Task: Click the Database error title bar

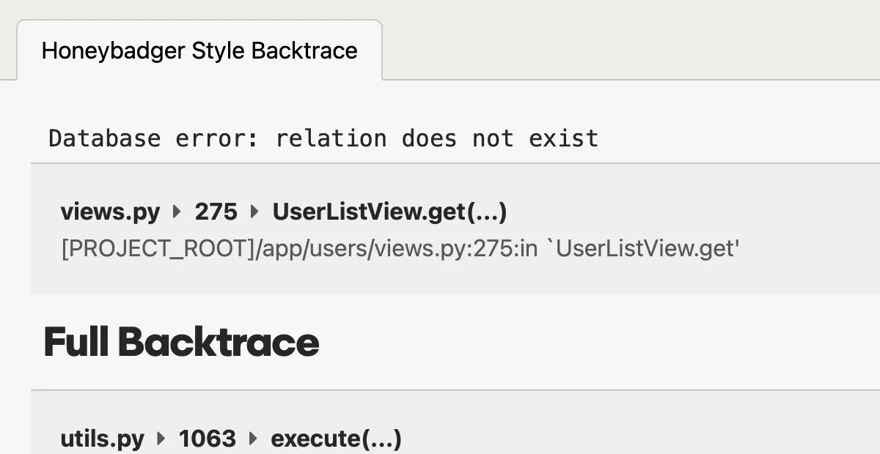Action: (x=323, y=138)
